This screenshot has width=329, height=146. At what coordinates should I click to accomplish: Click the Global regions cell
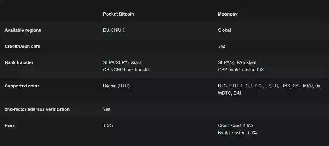pos(224,30)
